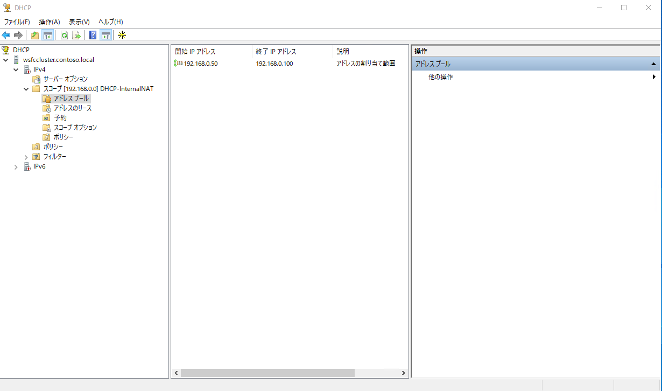Click the Refresh toolbar icon
The width and height of the screenshot is (662, 391).
point(64,36)
